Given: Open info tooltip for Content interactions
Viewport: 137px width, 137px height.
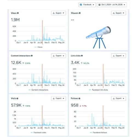Looking at the screenshot, I should pyautogui.click(x=32, y=56).
